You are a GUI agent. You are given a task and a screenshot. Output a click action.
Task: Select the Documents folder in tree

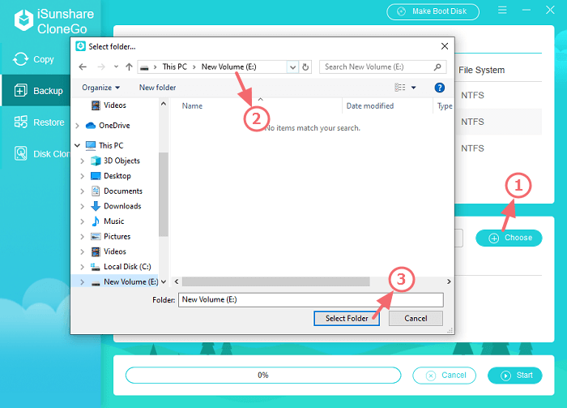point(117,191)
